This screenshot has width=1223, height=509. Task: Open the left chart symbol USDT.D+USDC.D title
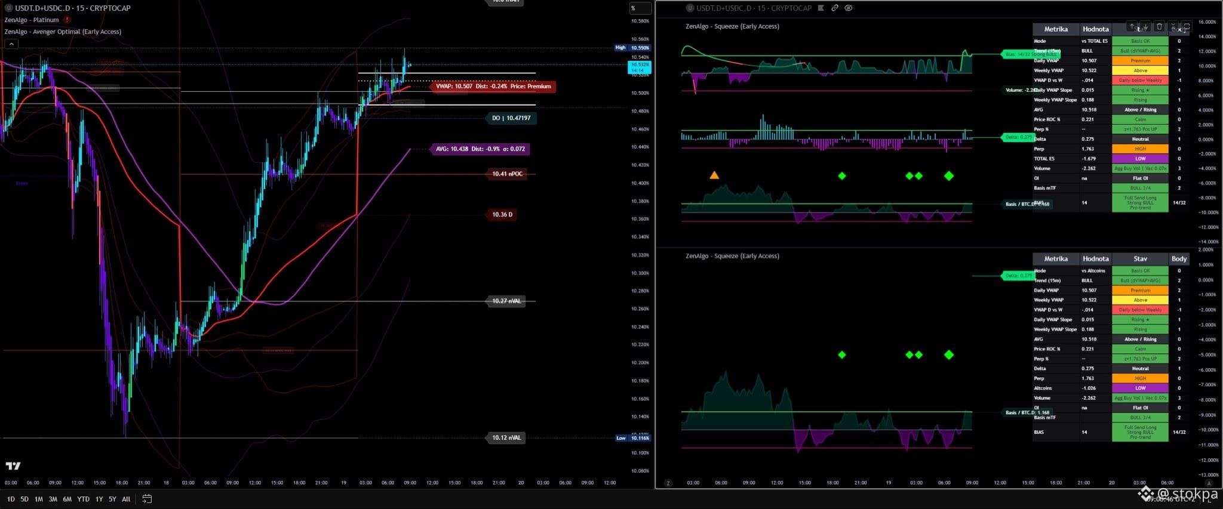[73, 8]
